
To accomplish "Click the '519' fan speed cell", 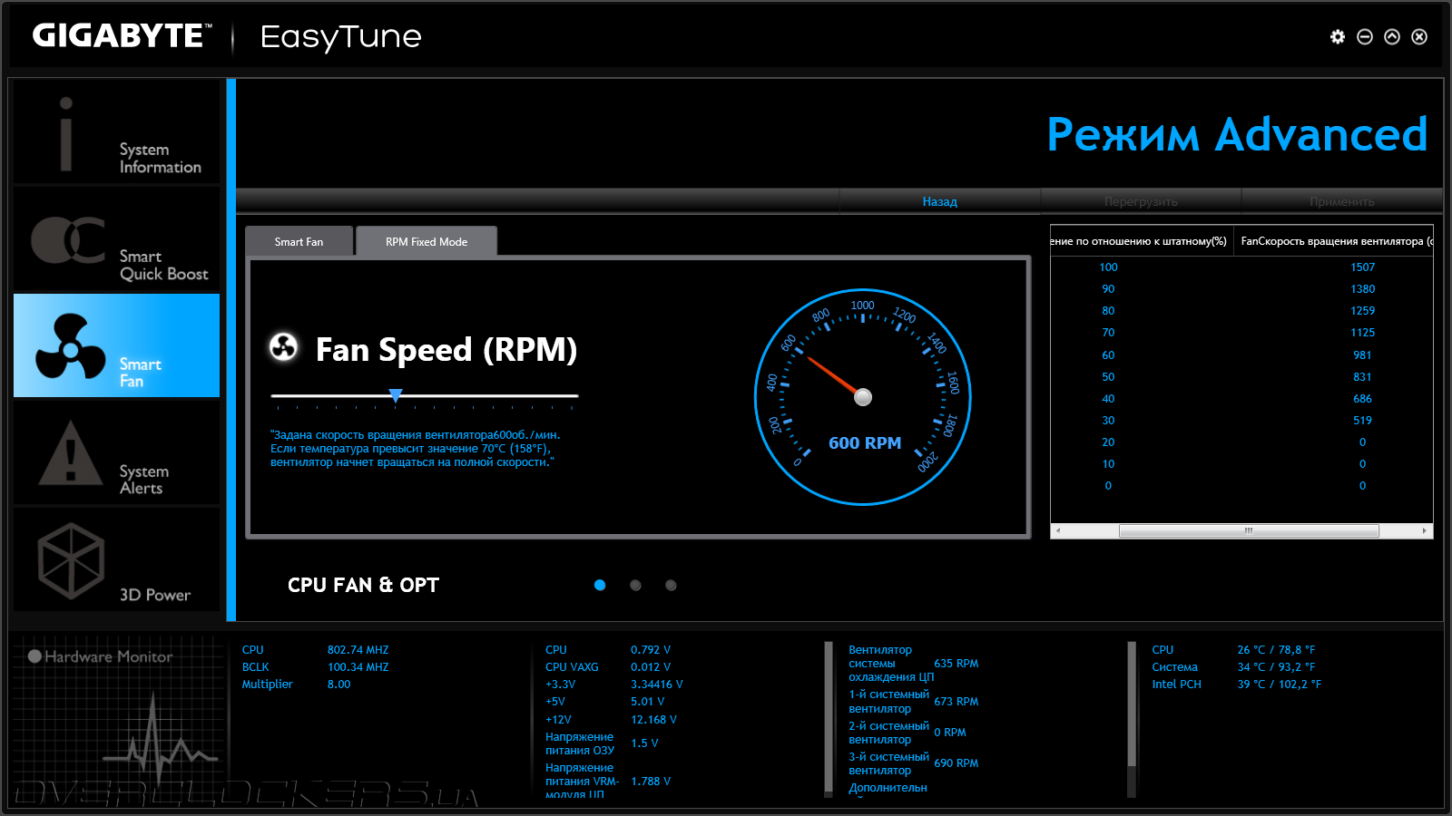I will tap(1362, 421).
